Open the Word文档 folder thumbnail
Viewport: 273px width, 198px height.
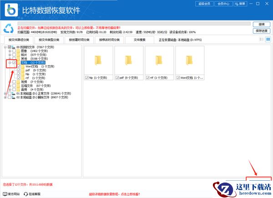point(190,61)
